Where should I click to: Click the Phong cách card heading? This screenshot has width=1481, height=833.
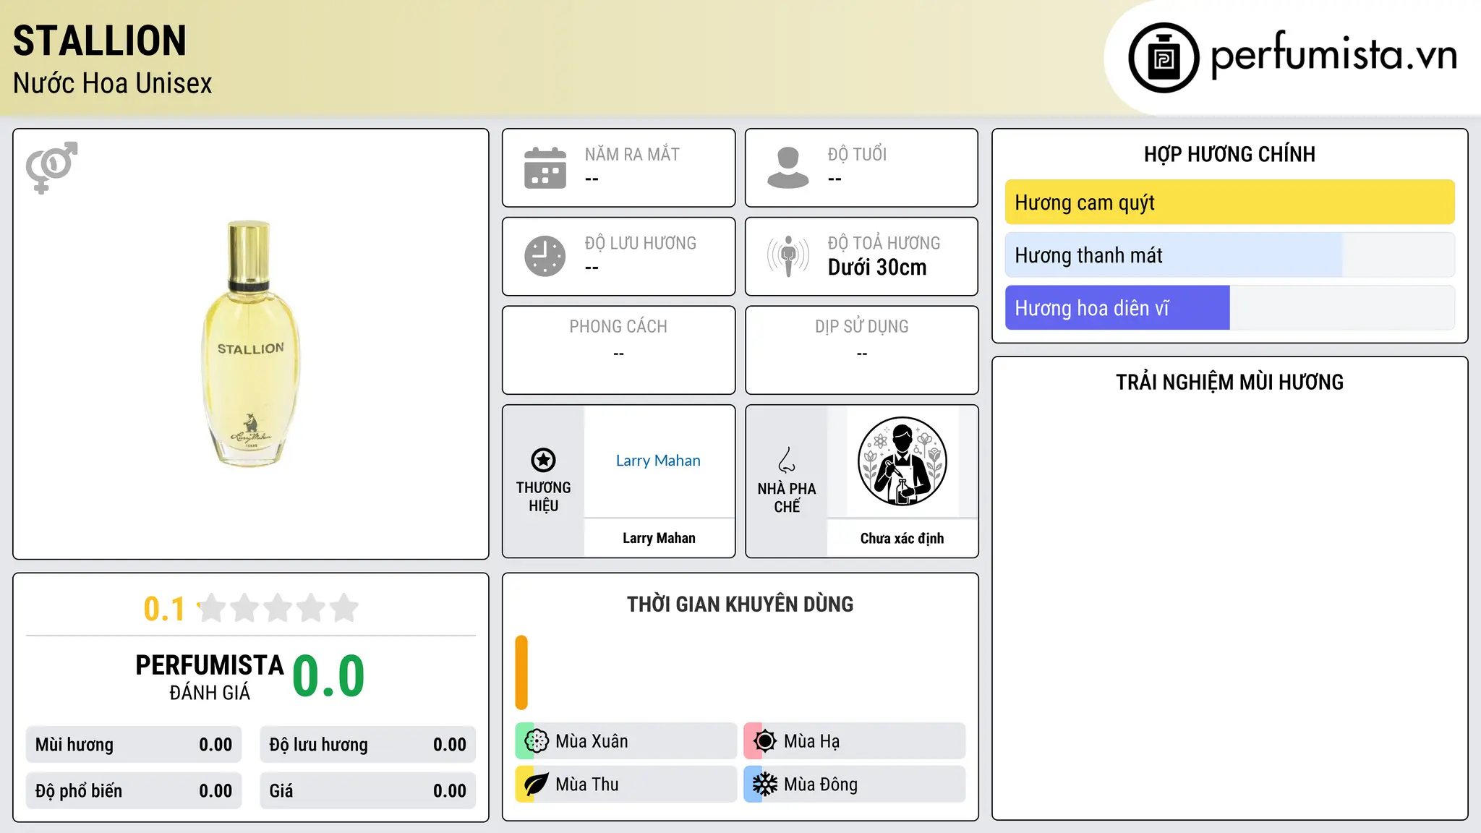[x=618, y=327]
